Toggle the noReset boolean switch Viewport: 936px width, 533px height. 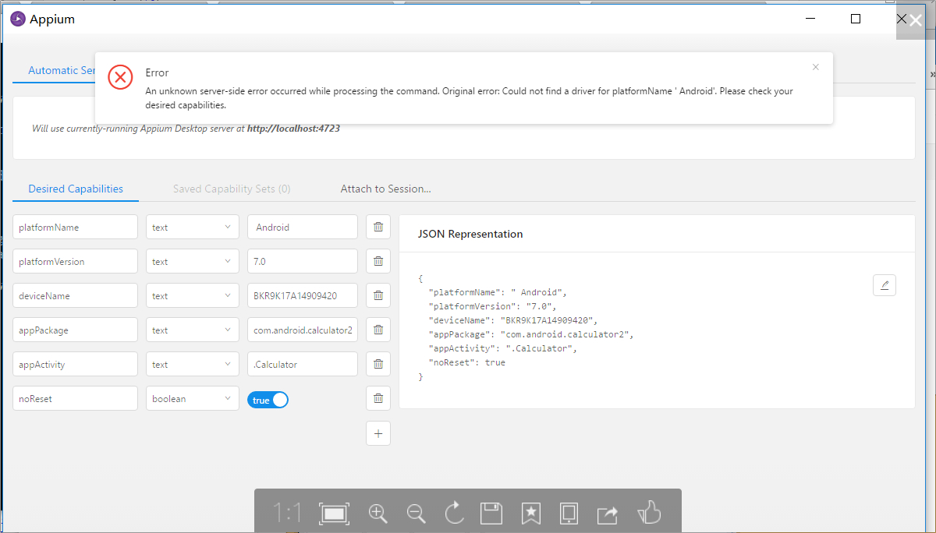tap(268, 400)
